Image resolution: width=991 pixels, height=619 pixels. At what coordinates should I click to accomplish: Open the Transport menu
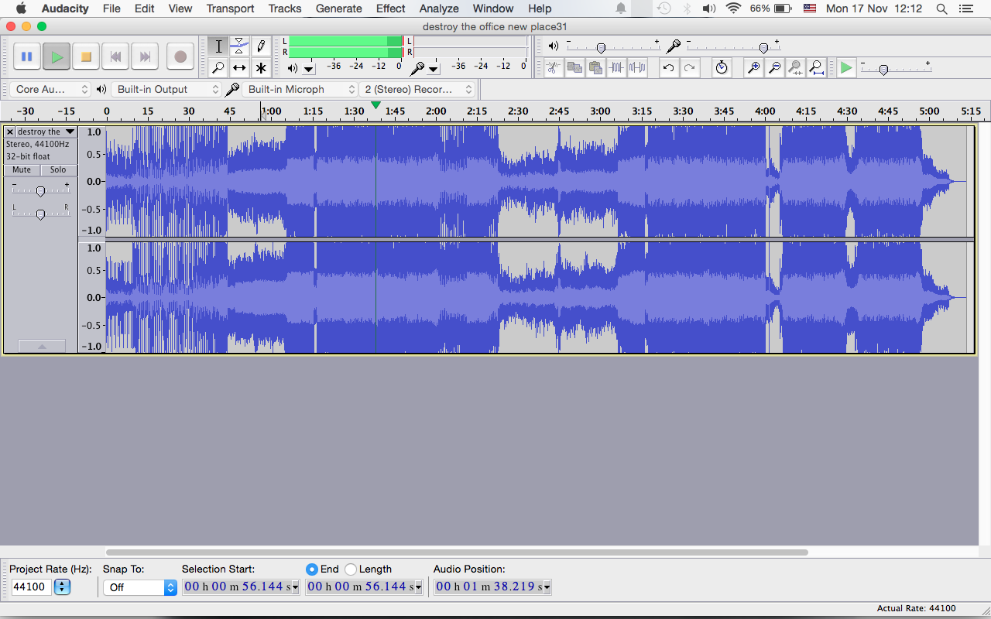(x=230, y=9)
